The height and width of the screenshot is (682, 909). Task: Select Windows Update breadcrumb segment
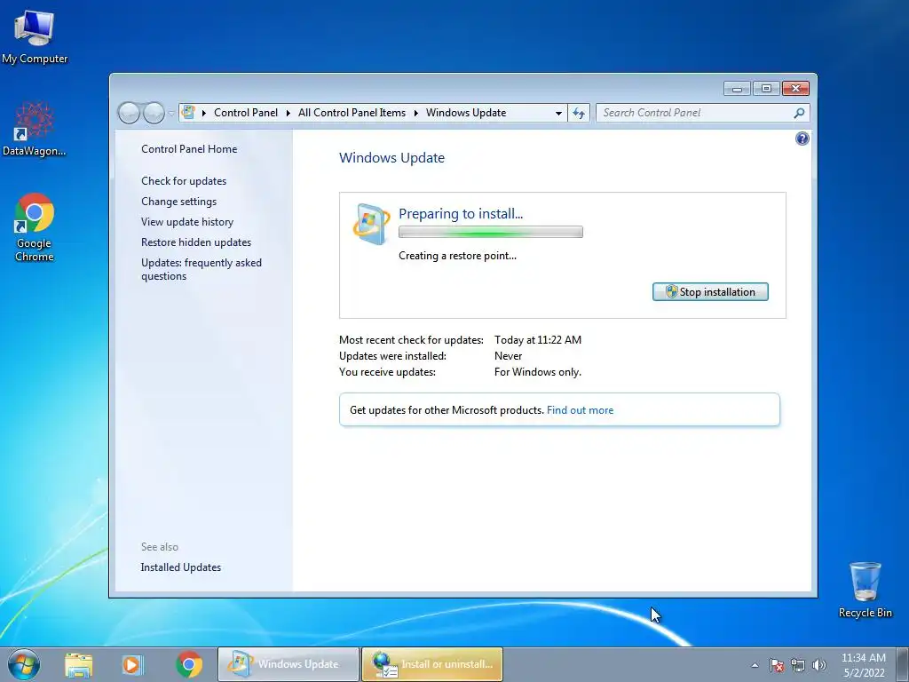pyautogui.click(x=466, y=113)
